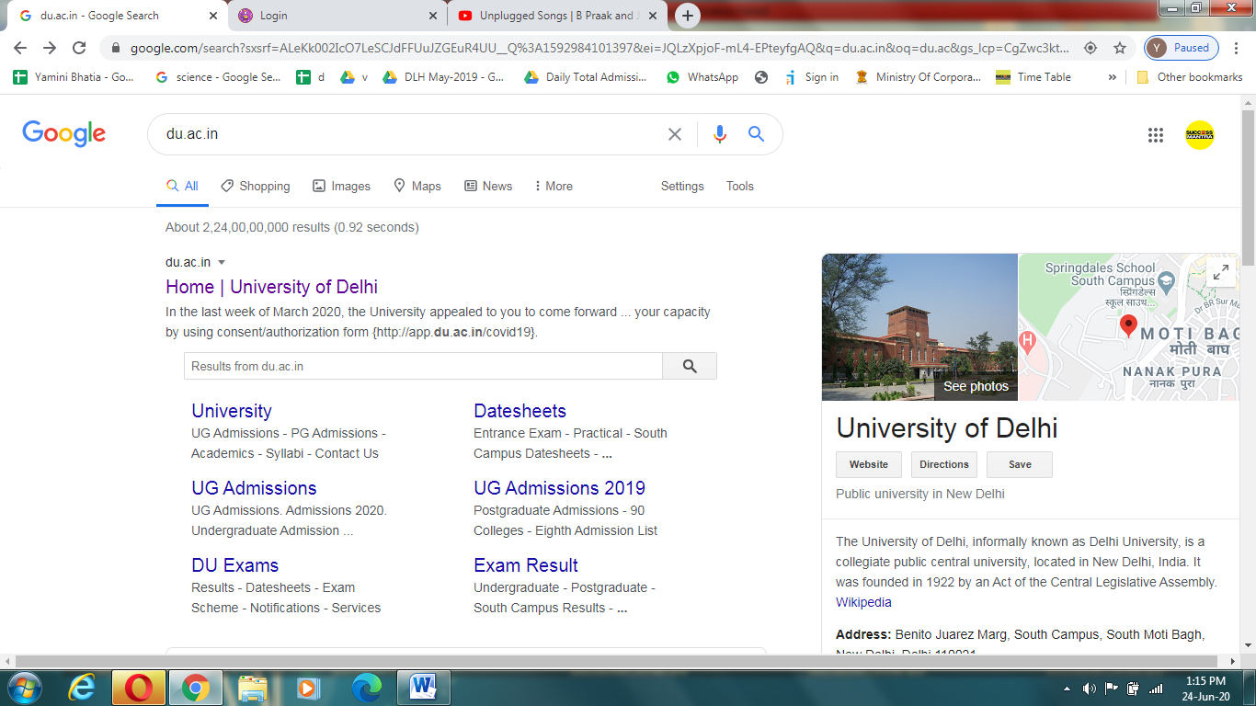Open the Sign in bookmark

(812, 77)
